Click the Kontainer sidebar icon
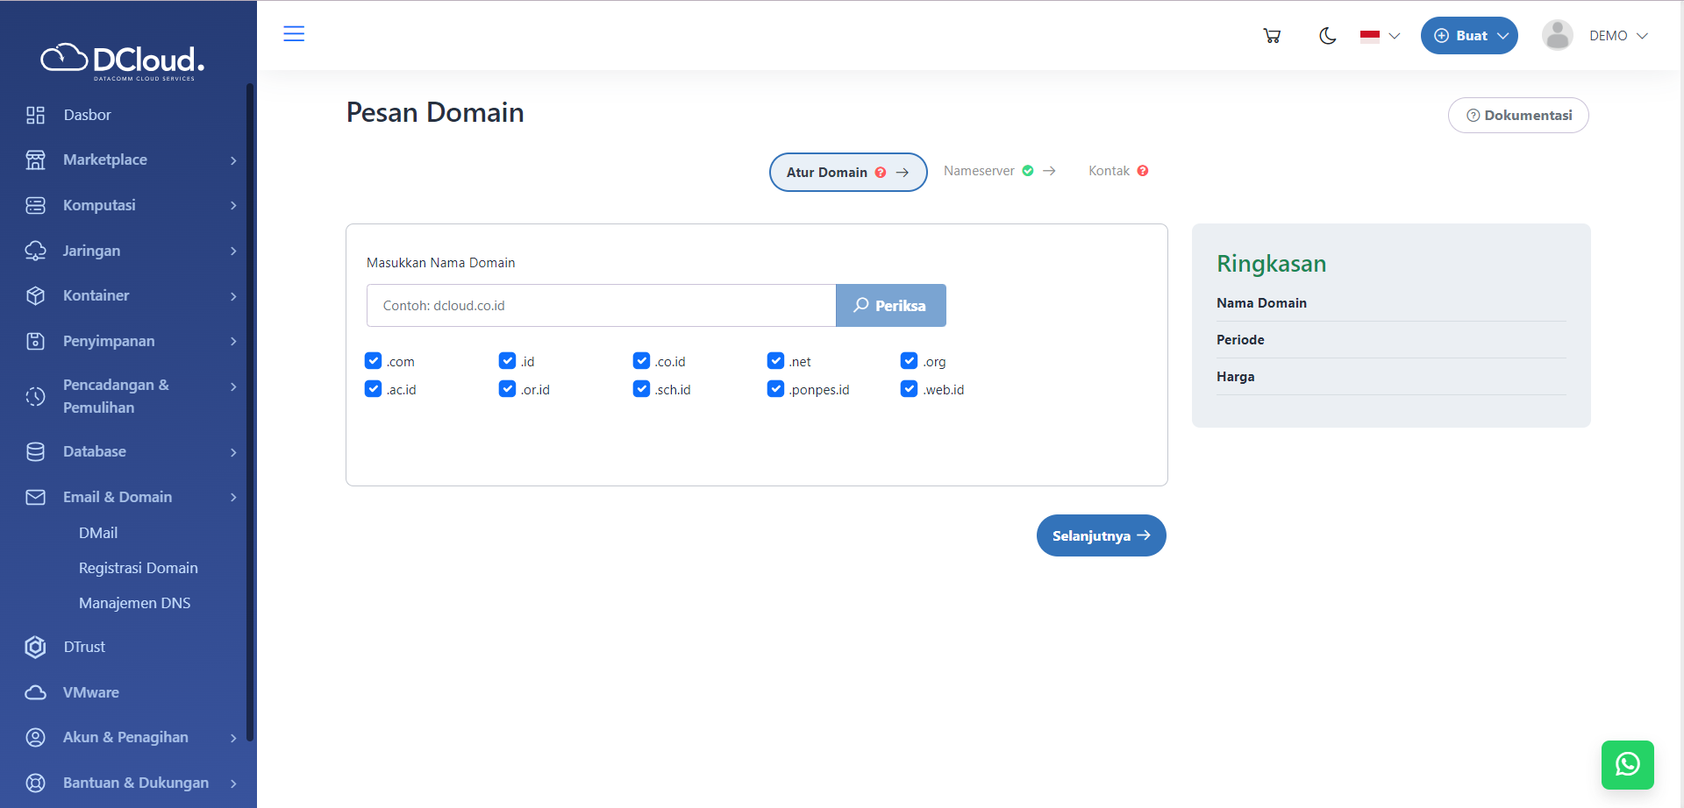 (x=35, y=295)
